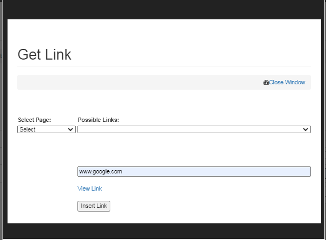Close the dialog via Close Window link
Image resolution: width=326 pixels, height=240 pixels.
click(287, 83)
